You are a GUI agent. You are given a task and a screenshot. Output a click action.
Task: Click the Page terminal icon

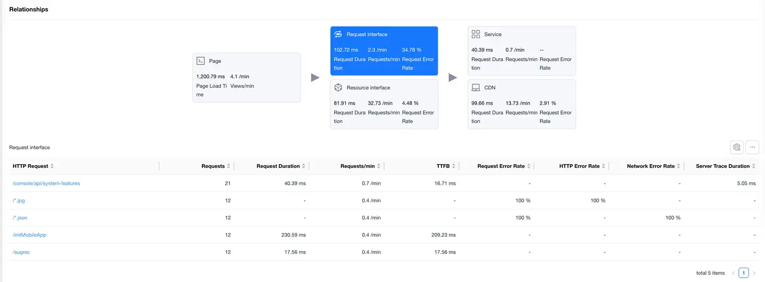200,61
